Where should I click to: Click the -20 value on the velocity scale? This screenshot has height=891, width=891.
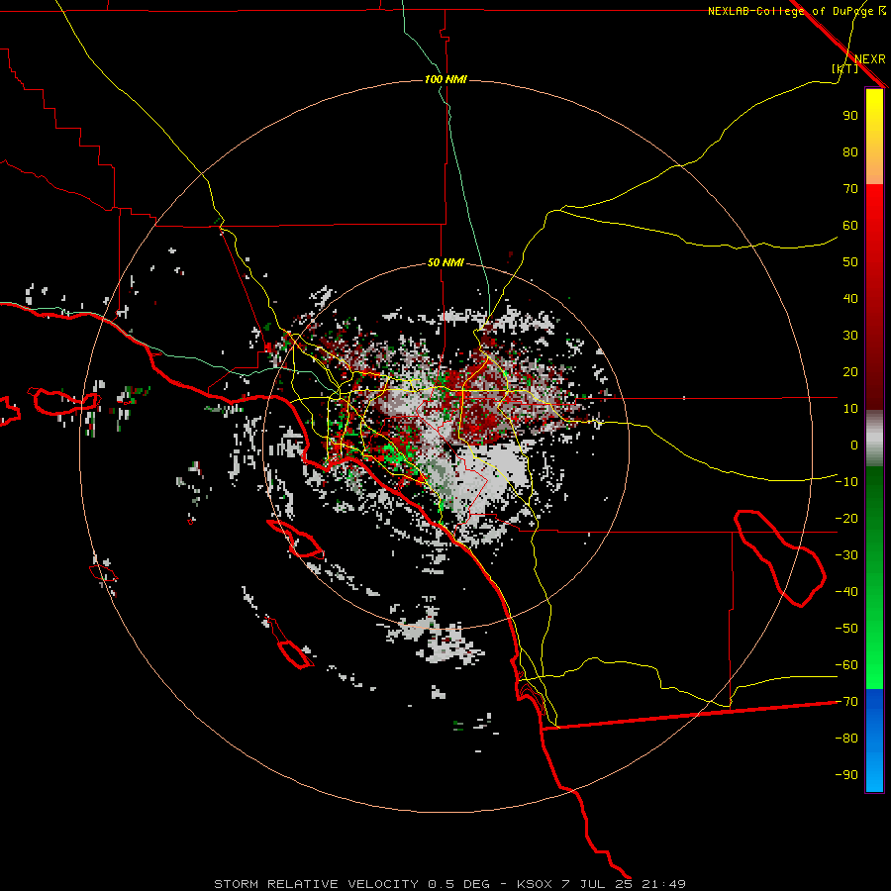[846, 518]
